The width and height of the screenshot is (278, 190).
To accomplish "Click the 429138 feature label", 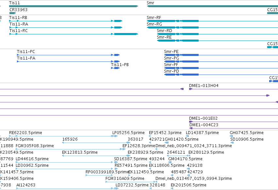I will coord(195,165).
